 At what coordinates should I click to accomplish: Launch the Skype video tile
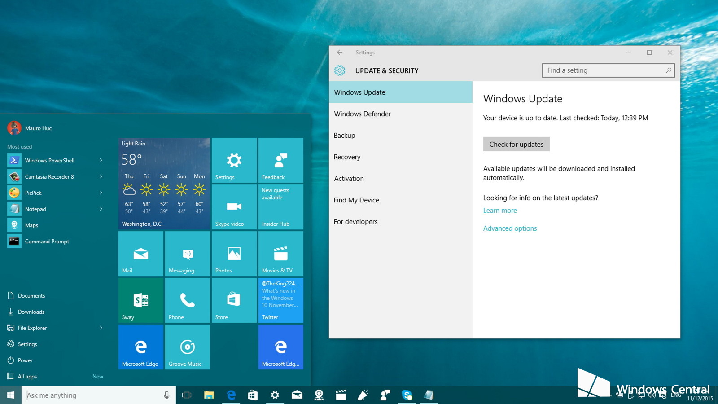[234, 206]
